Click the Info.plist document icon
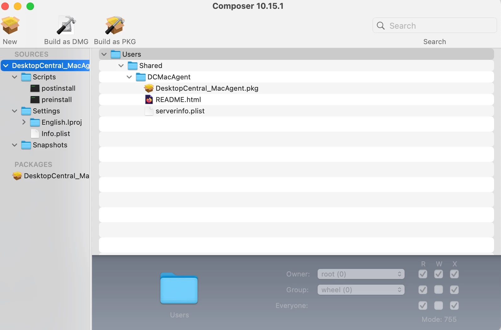Image resolution: width=501 pixels, height=330 pixels. 35,134
